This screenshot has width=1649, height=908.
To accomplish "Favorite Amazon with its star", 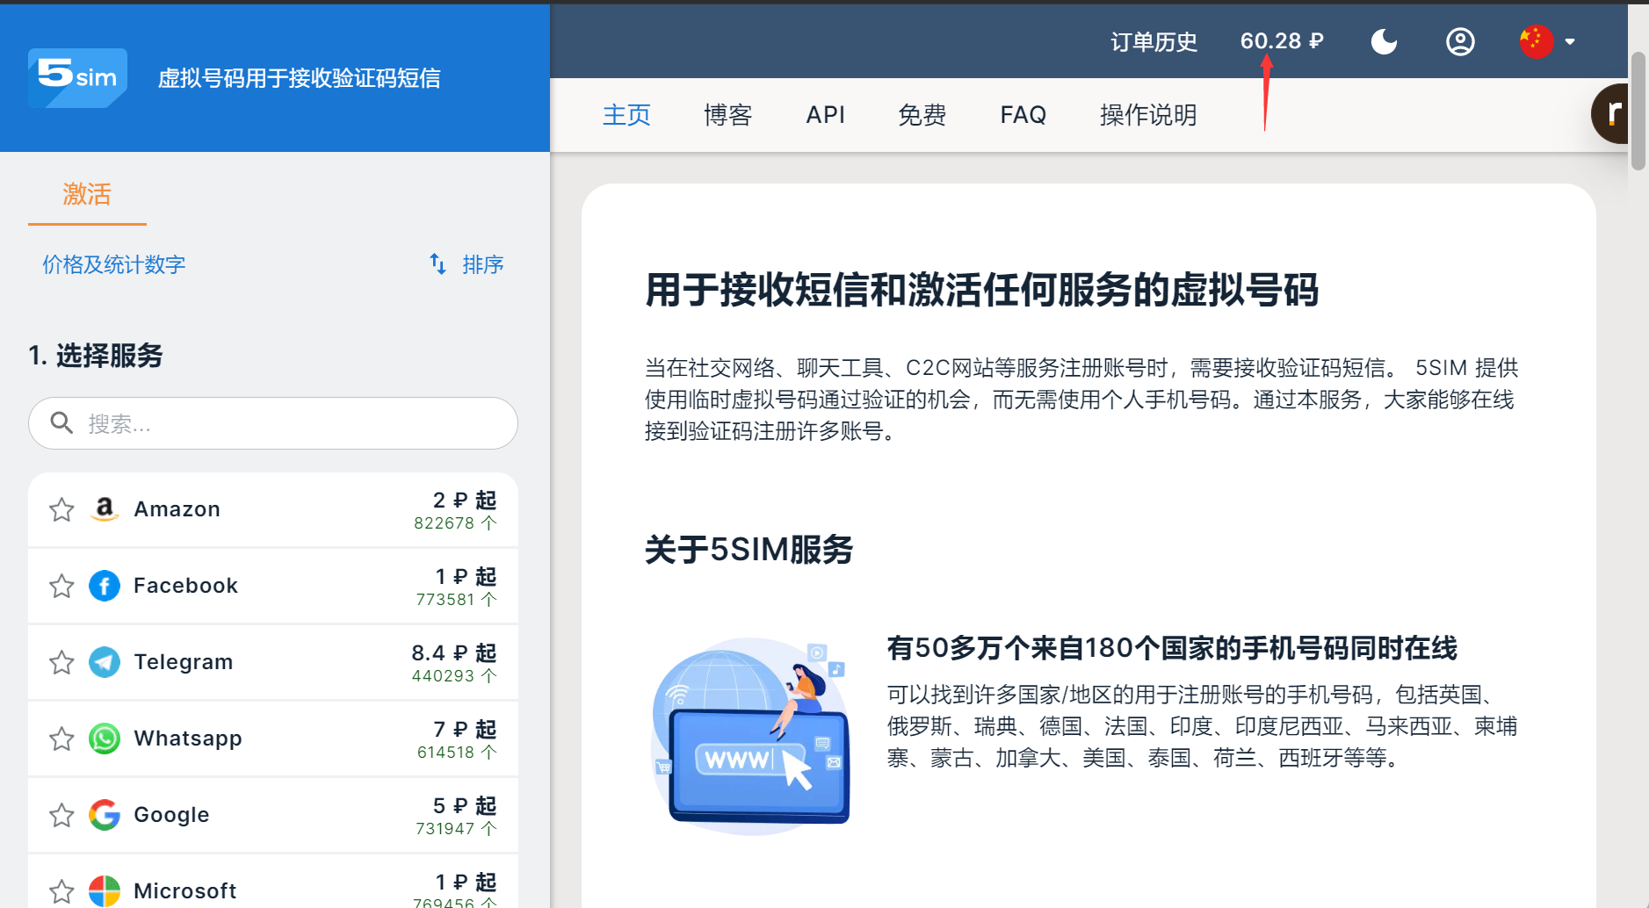I will [61, 509].
